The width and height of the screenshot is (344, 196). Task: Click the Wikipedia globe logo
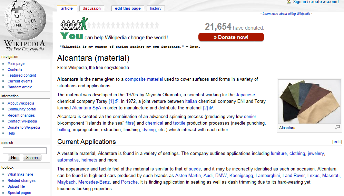pyautogui.click(x=25, y=21)
